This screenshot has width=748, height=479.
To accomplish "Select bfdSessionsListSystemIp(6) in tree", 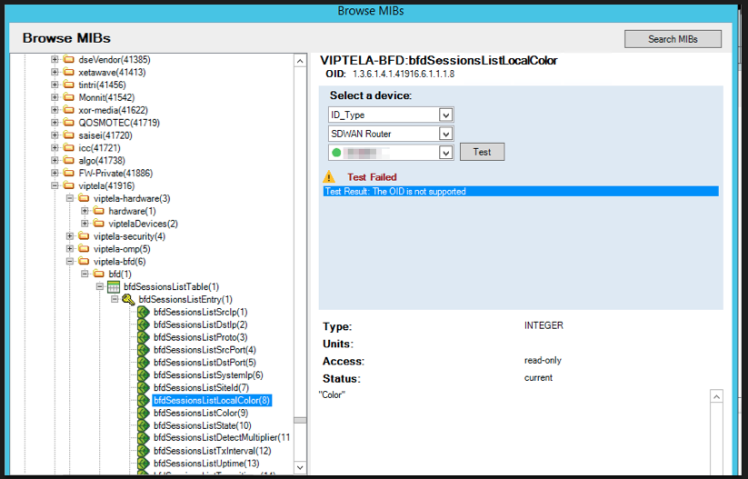I will [208, 375].
